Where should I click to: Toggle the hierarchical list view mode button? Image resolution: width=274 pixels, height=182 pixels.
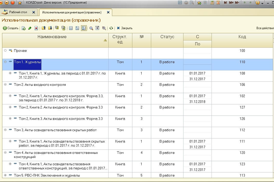[77, 28]
